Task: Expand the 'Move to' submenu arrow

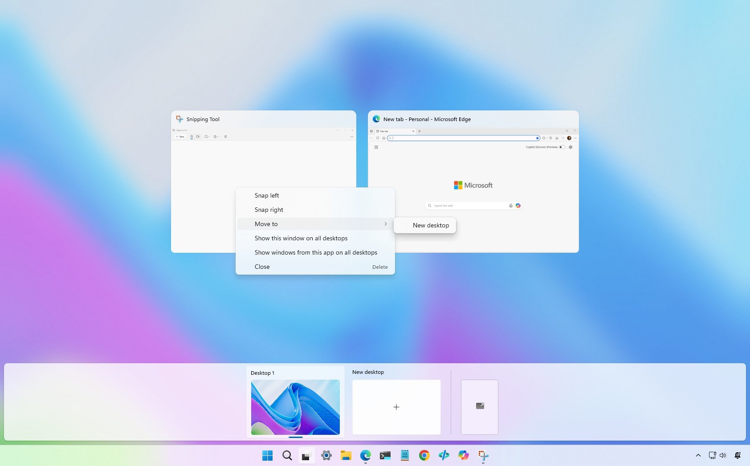Action: [386, 224]
